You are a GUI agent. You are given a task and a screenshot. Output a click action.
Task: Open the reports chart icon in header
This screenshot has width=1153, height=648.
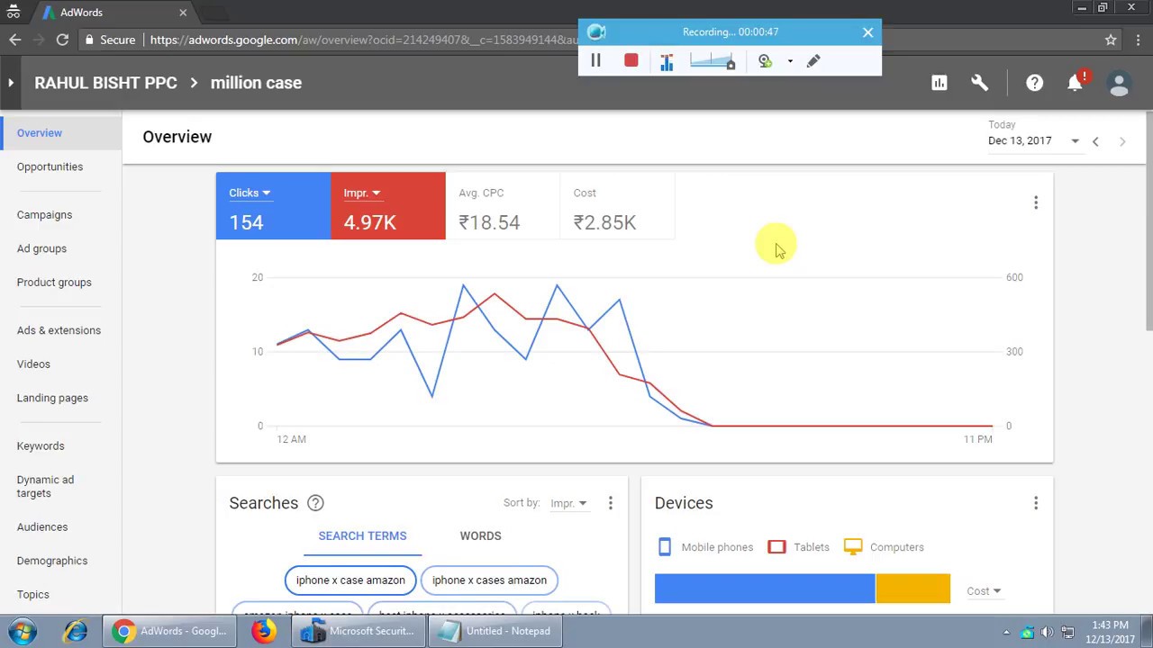(939, 83)
